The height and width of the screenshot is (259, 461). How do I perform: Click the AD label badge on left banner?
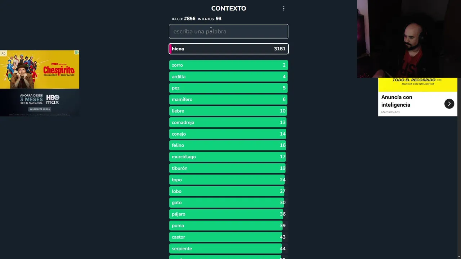(3, 54)
